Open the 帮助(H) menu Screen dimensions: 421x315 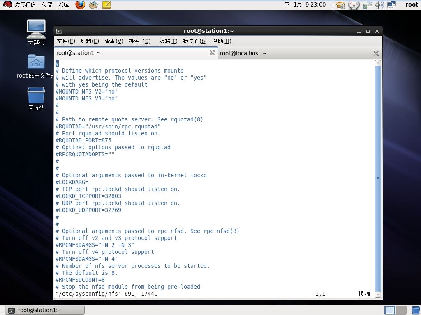click(x=222, y=41)
